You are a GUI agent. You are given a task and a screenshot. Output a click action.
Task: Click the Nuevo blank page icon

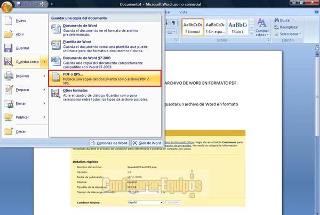(x=9, y=21)
